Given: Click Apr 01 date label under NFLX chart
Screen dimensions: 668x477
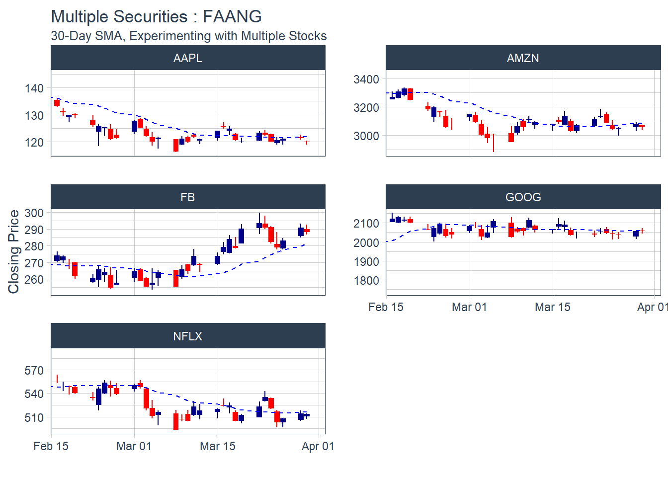Looking at the screenshot, I should click(318, 446).
